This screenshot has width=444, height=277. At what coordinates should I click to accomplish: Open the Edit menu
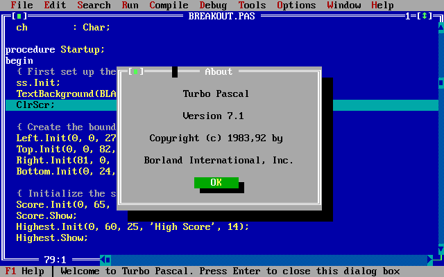point(55,5)
